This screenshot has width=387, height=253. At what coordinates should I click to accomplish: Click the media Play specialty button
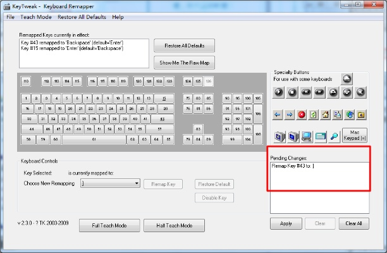point(278,92)
